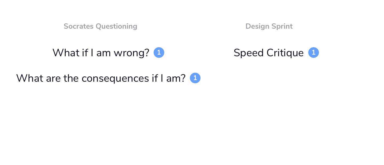Click the 'Socrates Questioning' column heading

101,26
